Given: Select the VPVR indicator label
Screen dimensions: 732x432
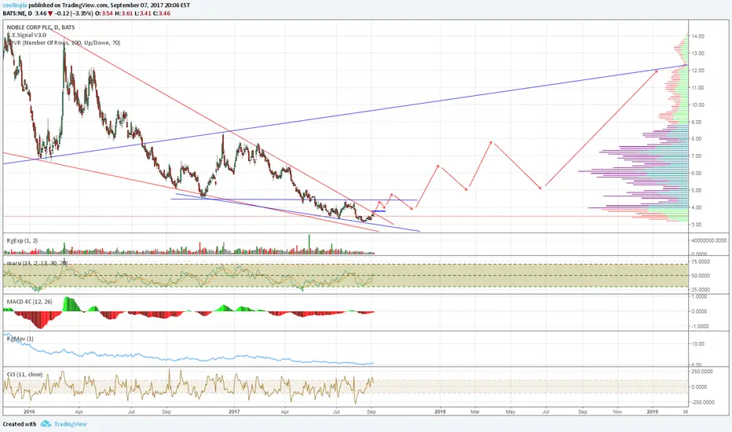Looking at the screenshot, I should tap(64, 42).
